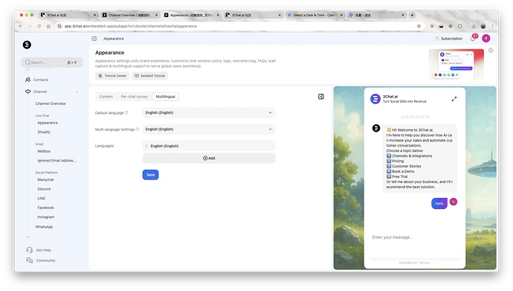Switch to the Select a Date & Time browser tab

tap(314, 15)
